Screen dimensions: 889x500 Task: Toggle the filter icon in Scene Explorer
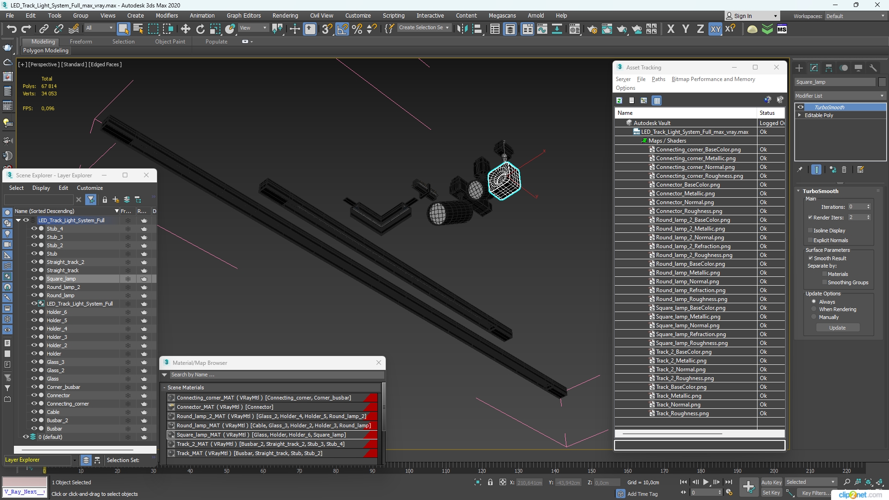coord(91,200)
